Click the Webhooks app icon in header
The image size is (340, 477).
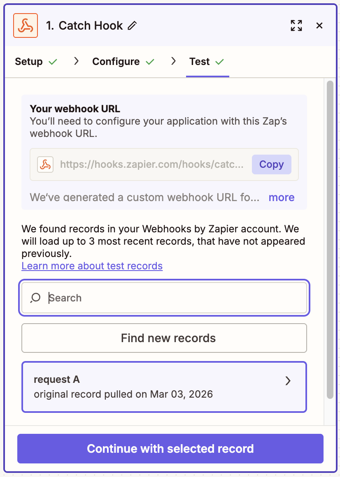click(x=26, y=25)
